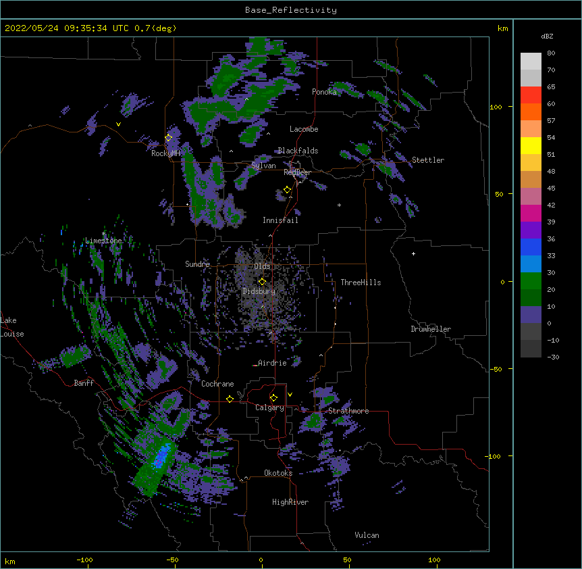Pick the blue 33-36 dBZ legend swatch
Viewport: 582px width, 569px height.
click(x=531, y=247)
